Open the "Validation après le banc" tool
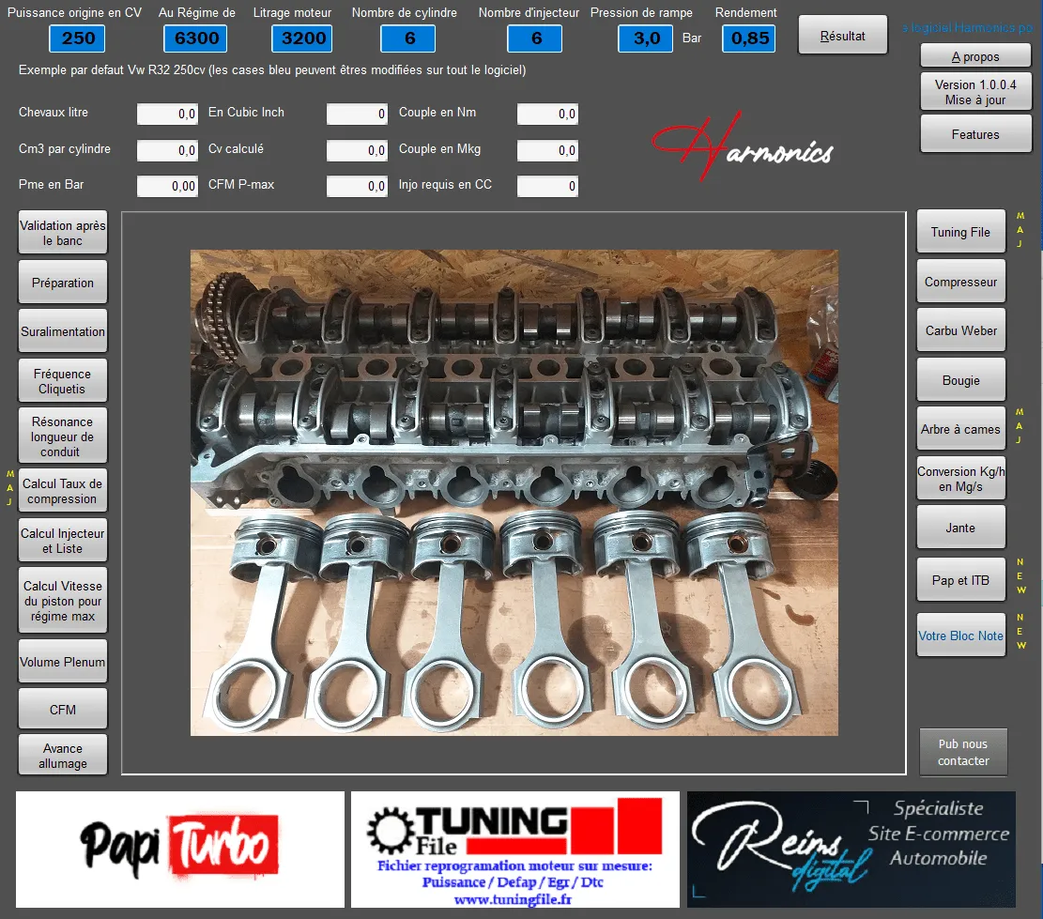 coord(62,232)
